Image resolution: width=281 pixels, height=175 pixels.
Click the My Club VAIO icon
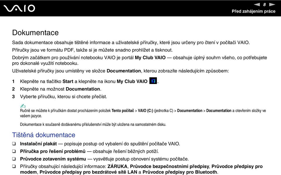coord(153,81)
